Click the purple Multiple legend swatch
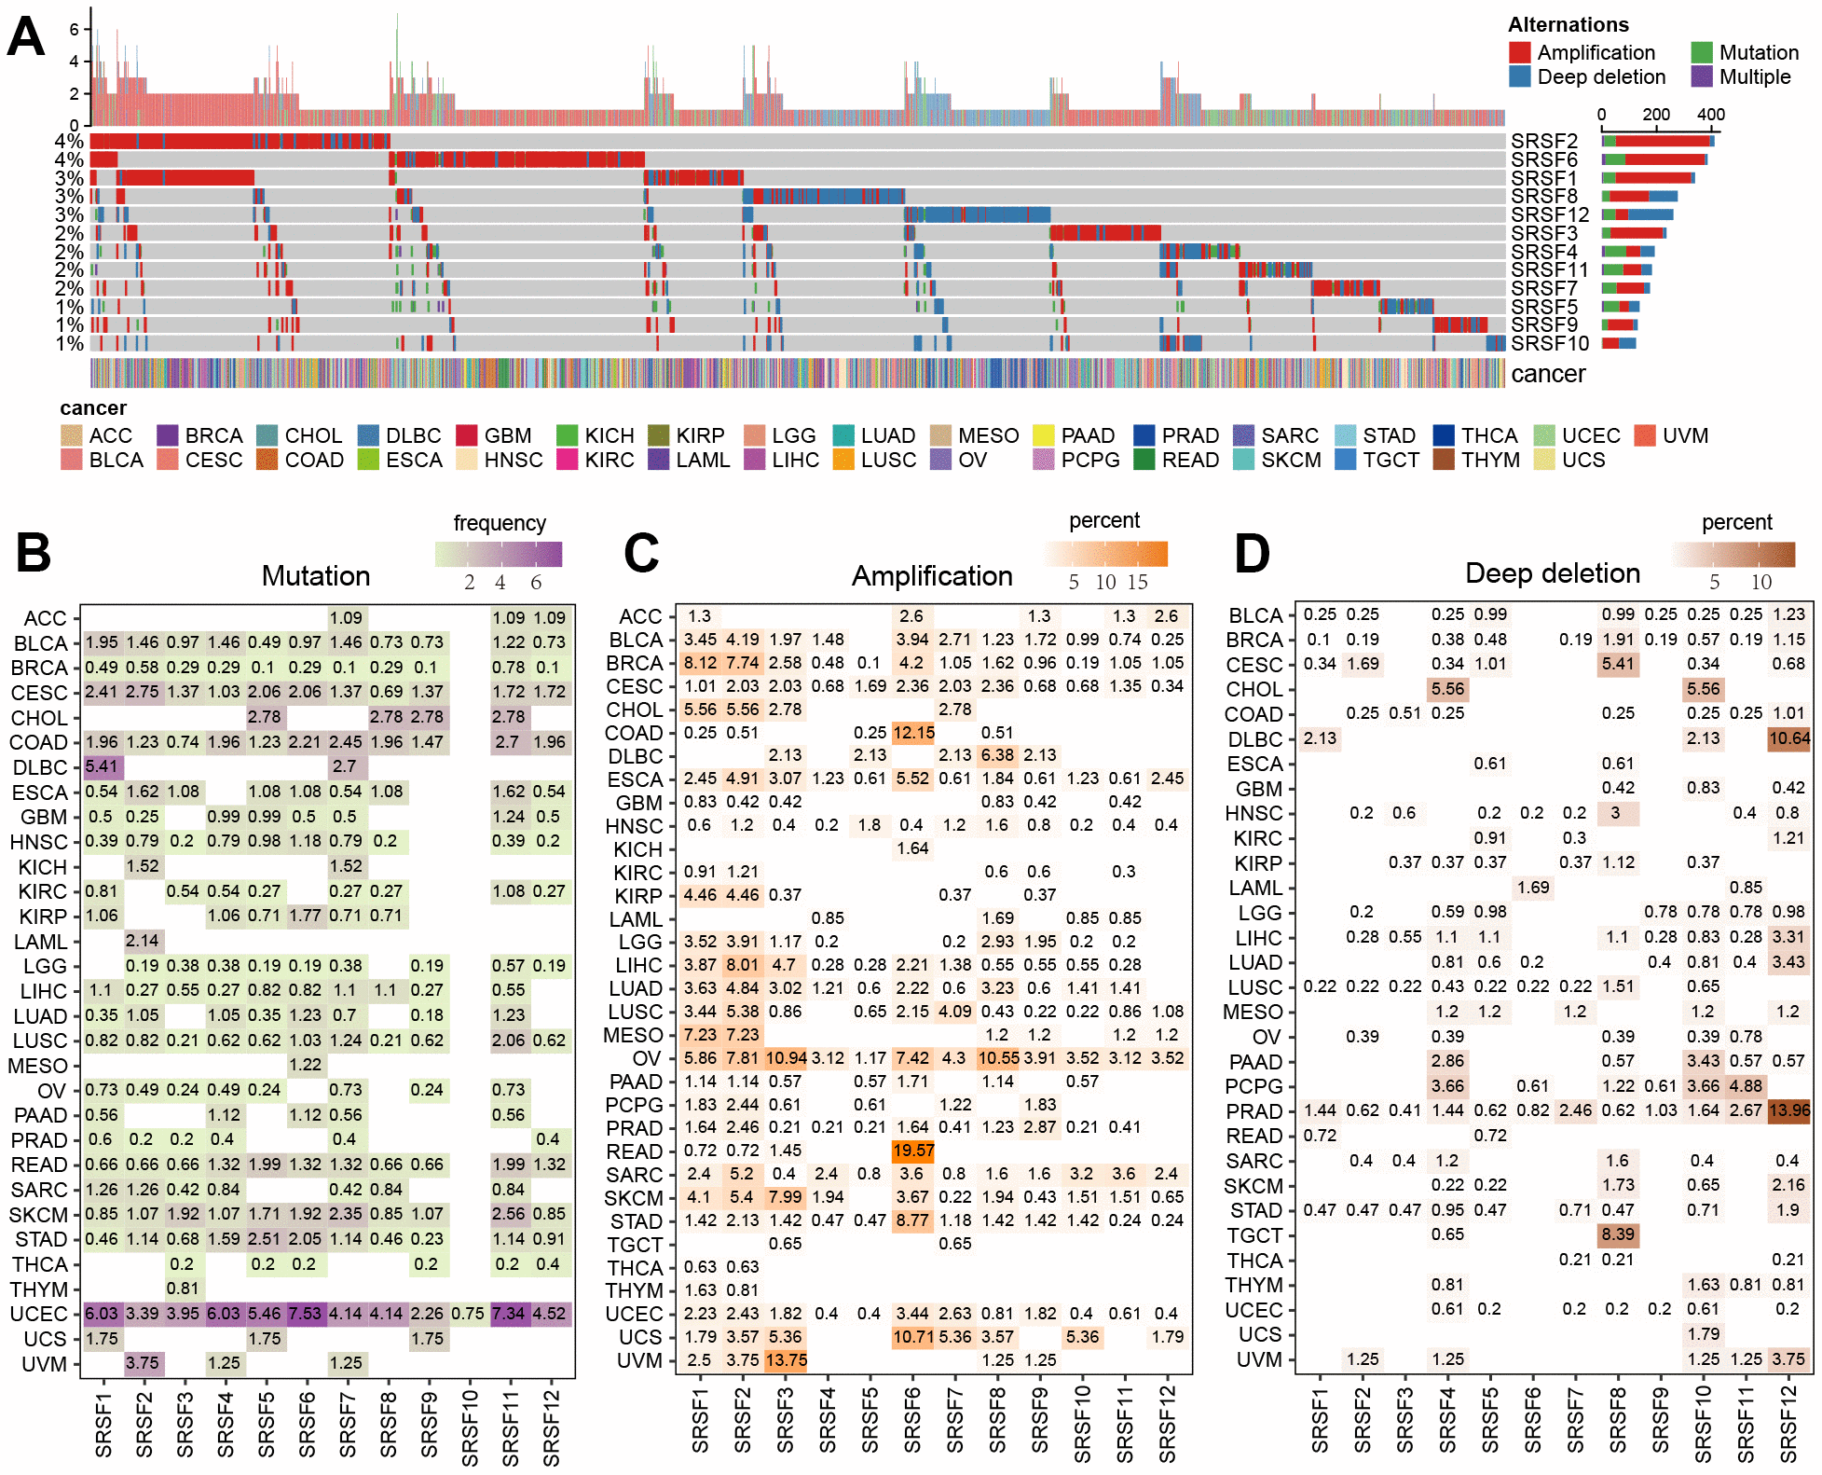The width and height of the screenshot is (1822, 1475). pos(1702,76)
